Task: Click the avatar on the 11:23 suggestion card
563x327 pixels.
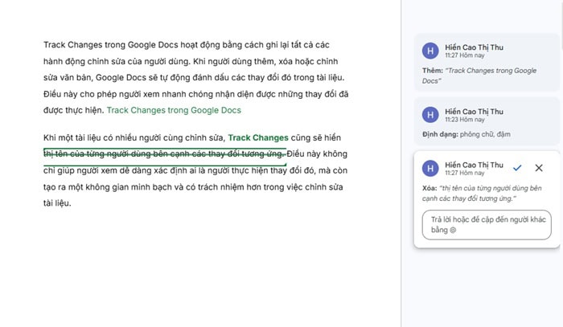Action: click(430, 115)
